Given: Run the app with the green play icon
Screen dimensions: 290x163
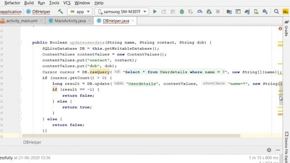Looking at the screenshot, I should coord(155,12).
